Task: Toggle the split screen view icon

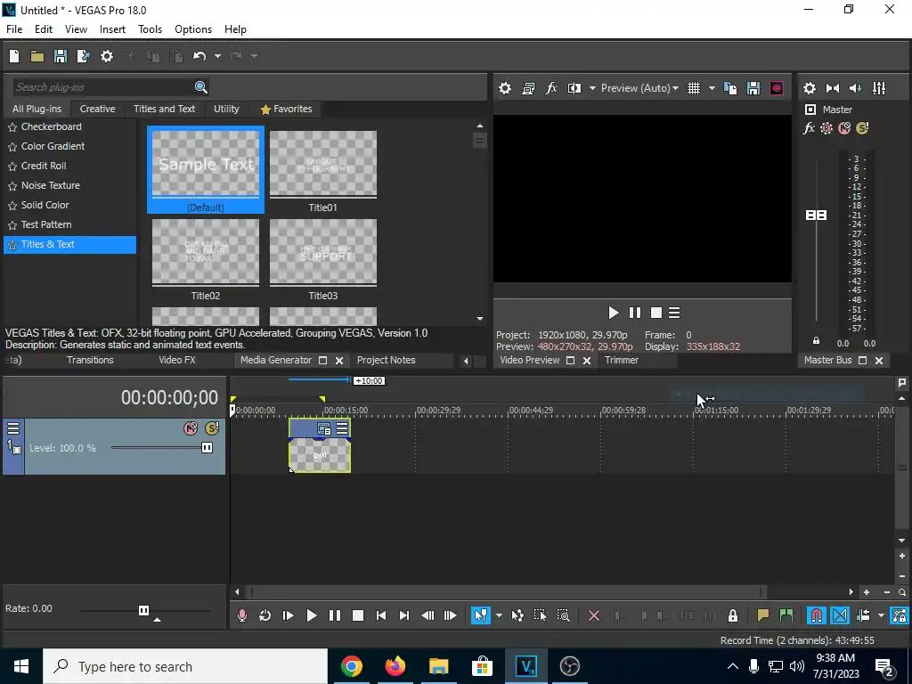Action: tap(574, 88)
